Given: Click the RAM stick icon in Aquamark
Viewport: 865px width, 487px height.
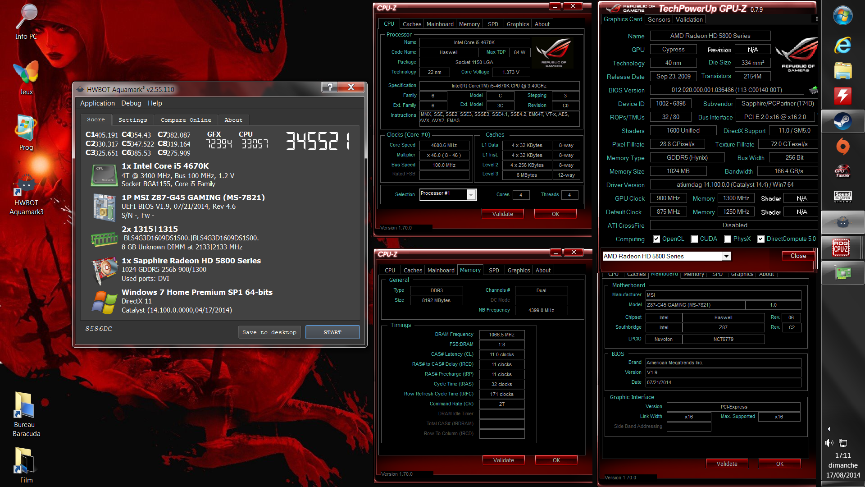Looking at the screenshot, I should [104, 239].
